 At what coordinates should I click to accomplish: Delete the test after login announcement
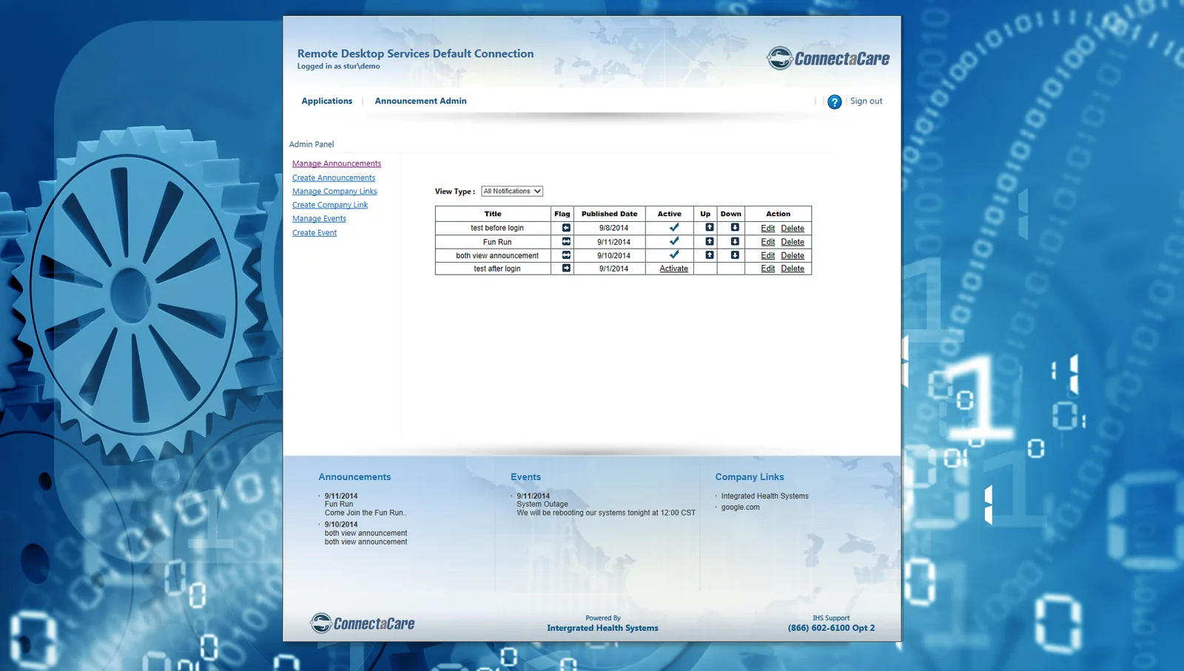pyautogui.click(x=793, y=269)
